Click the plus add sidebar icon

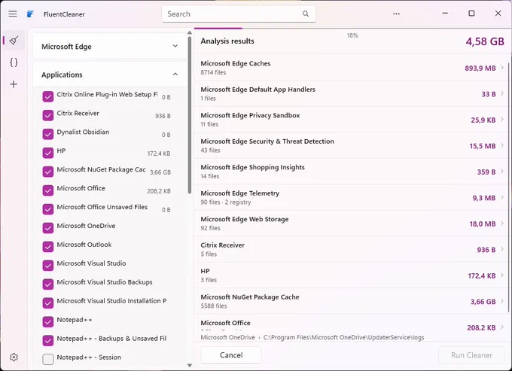point(14,84)
